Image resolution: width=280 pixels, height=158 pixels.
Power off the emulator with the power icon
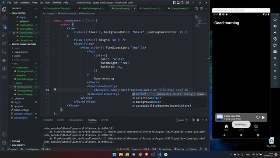[x=275, y=19]
